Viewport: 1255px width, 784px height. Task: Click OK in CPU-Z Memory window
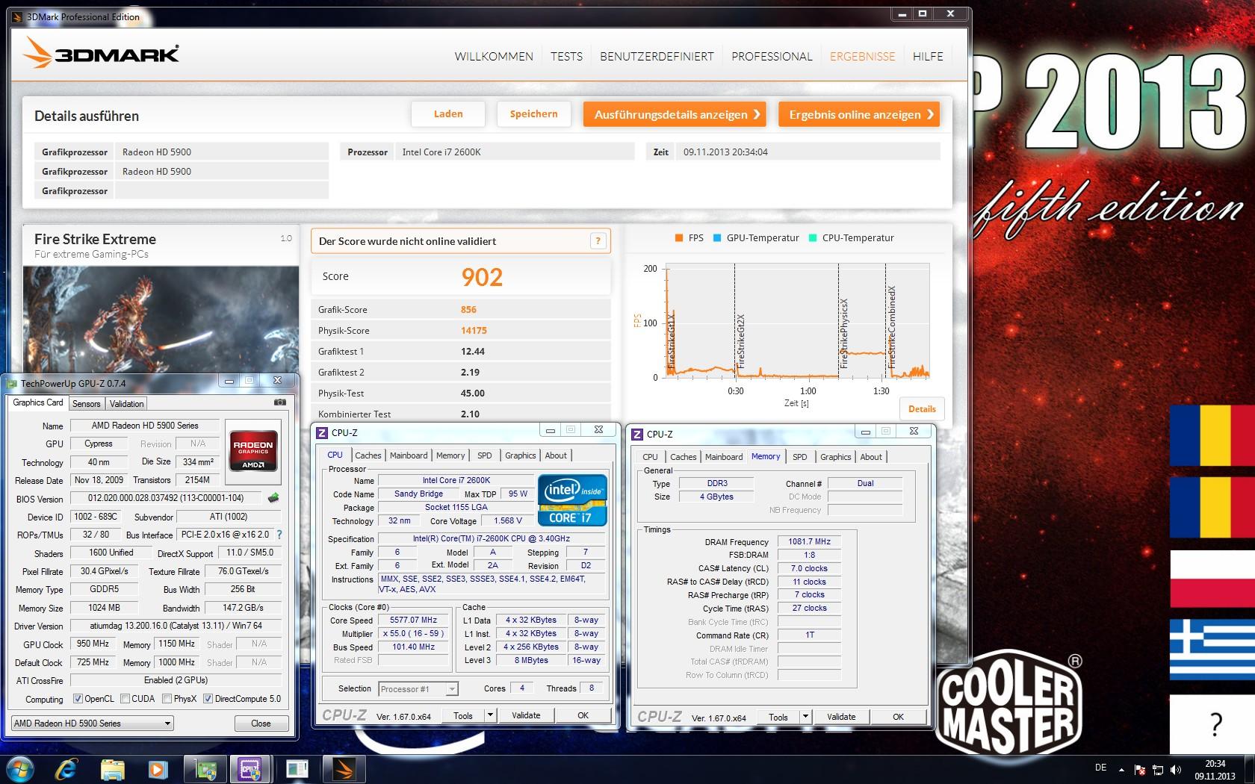coord(898,717)
